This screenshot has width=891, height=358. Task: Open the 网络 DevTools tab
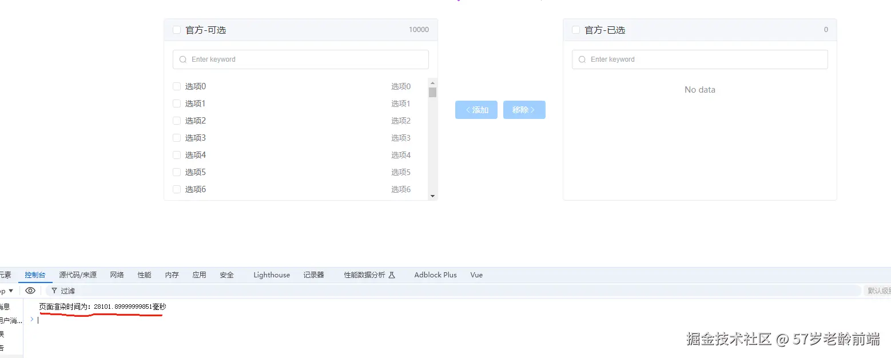click(117, 275)
